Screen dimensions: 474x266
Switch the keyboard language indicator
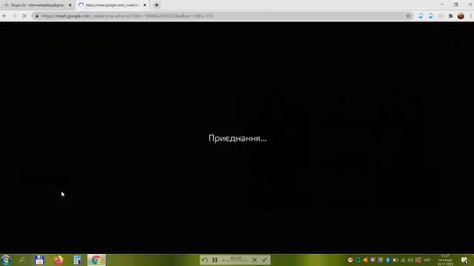427,260
